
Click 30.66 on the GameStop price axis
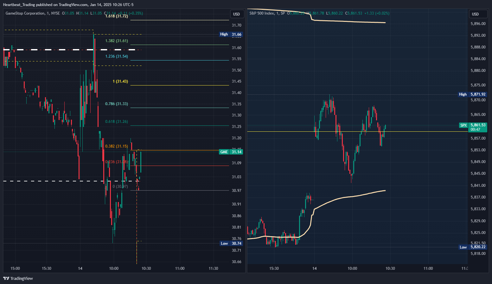point(237,262)
